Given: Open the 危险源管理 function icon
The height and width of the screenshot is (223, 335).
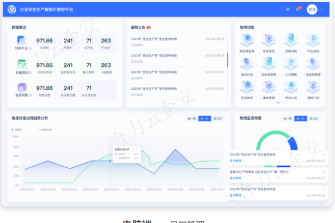Looking at the screenshot, I should tap(313, 64).
